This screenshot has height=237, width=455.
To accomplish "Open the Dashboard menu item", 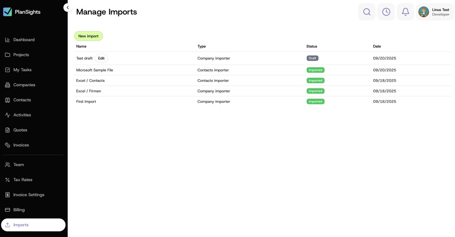I will [x=24, y=40].
